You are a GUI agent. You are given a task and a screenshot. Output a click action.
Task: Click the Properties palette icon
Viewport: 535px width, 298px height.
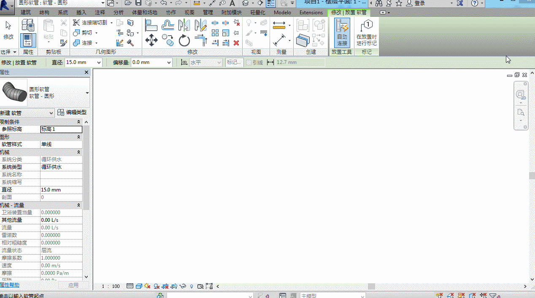click(28, 40)
